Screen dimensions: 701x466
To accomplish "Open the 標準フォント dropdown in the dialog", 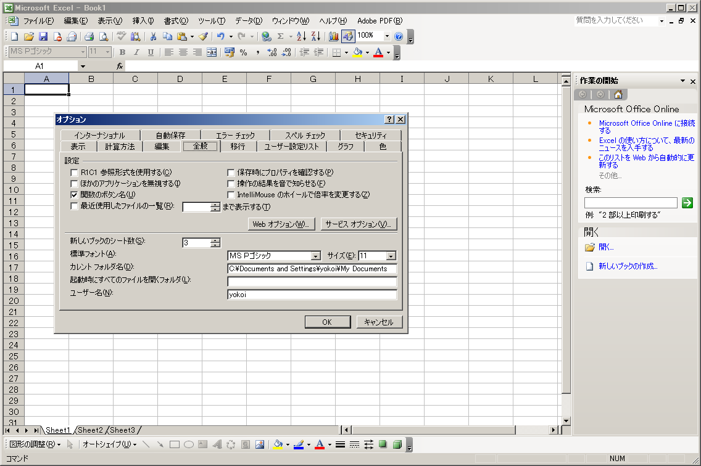I will (x=316, y=256).
